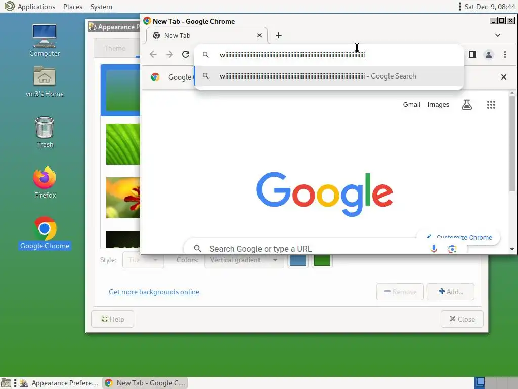Pick the green color swatch
This screenshot has height=389, width=518.
pos(322,261)
